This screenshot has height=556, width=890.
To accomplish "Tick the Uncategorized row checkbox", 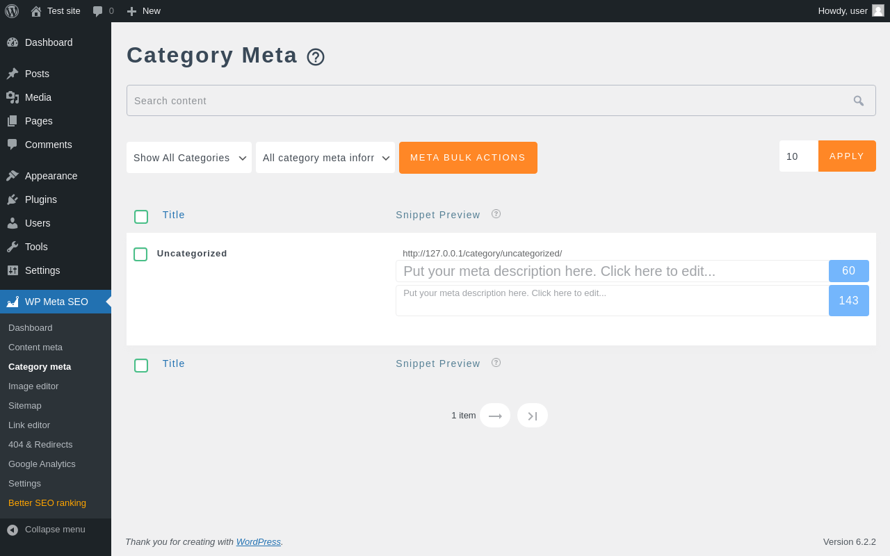I will (140, 254).
